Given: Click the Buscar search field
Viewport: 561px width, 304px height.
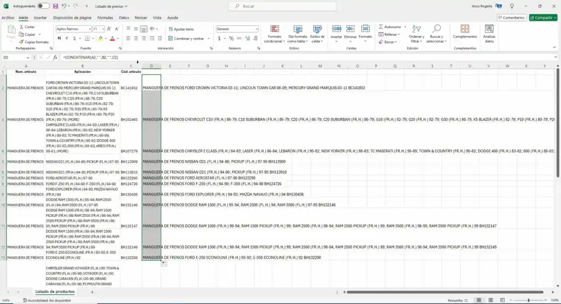Looking at the screenshot, I should [x=282, y=6].
